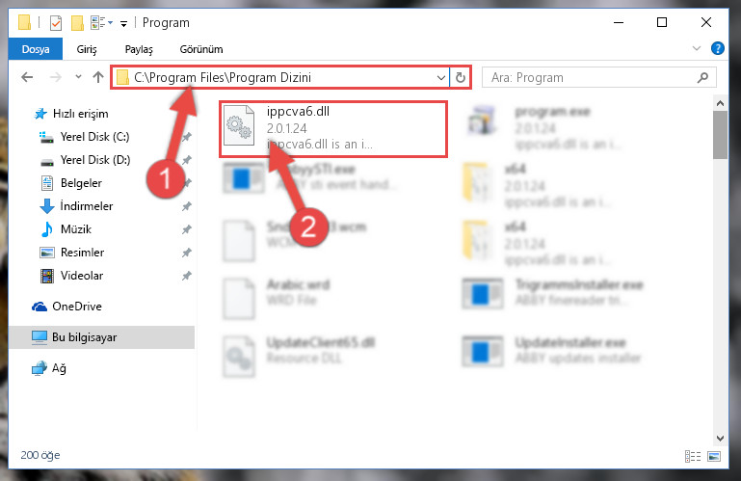741x481 pixels.
Task: Click the search magnifier icon
Action: (702, 77)
